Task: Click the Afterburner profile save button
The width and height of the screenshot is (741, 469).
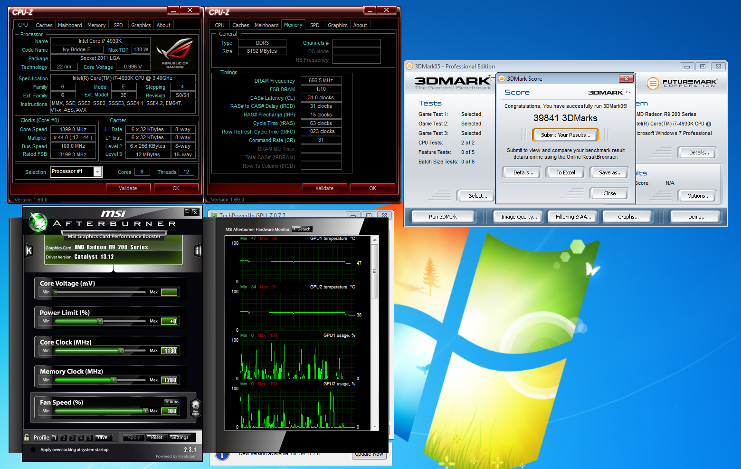Action: coord(102,438)
